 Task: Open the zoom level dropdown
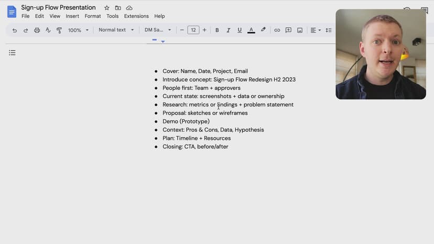coord(79,30)
